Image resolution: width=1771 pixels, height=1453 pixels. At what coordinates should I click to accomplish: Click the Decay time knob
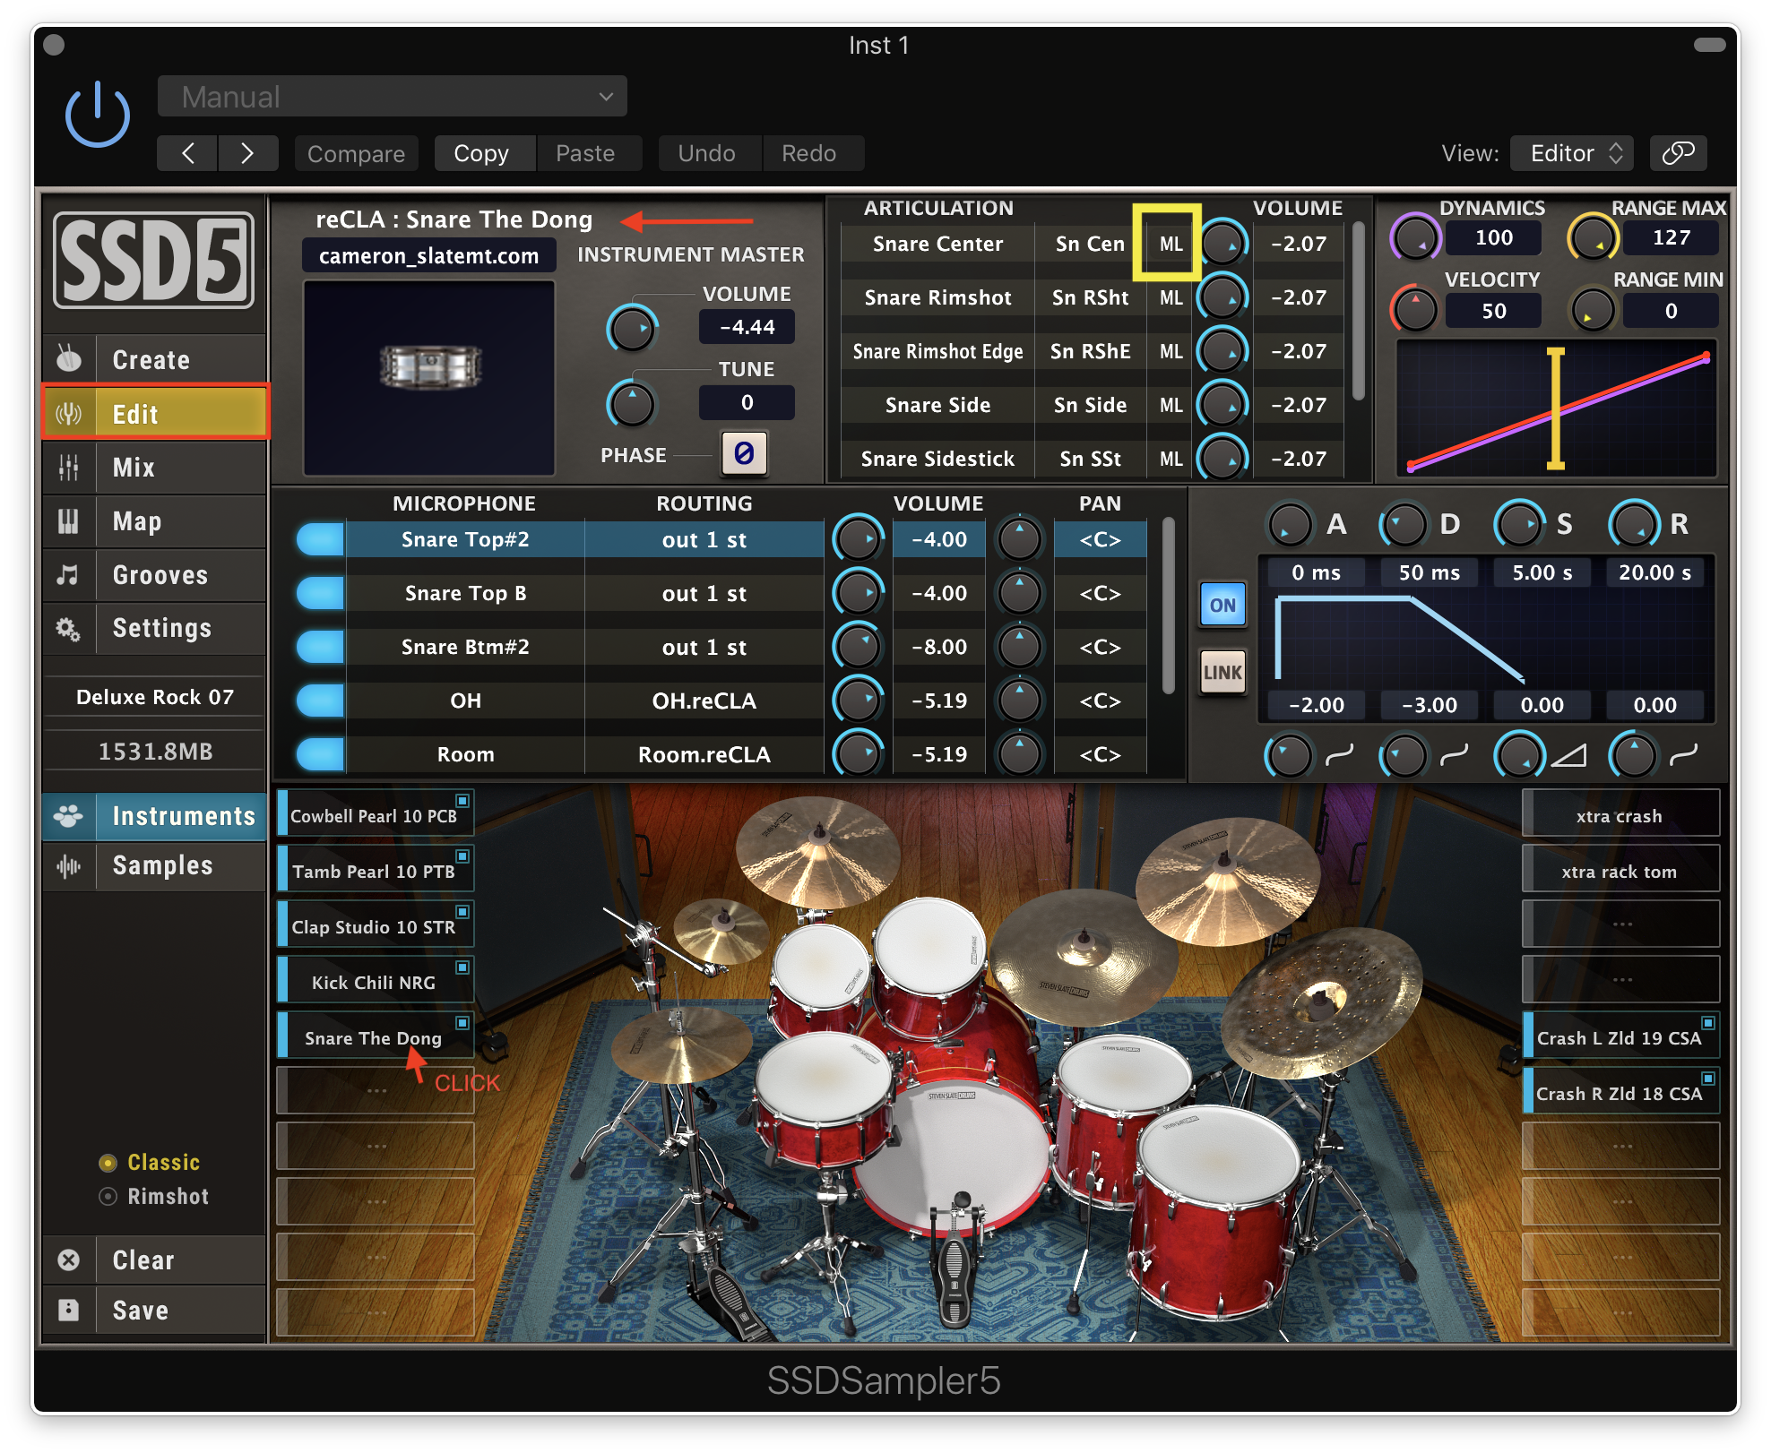coord(1404,524)
